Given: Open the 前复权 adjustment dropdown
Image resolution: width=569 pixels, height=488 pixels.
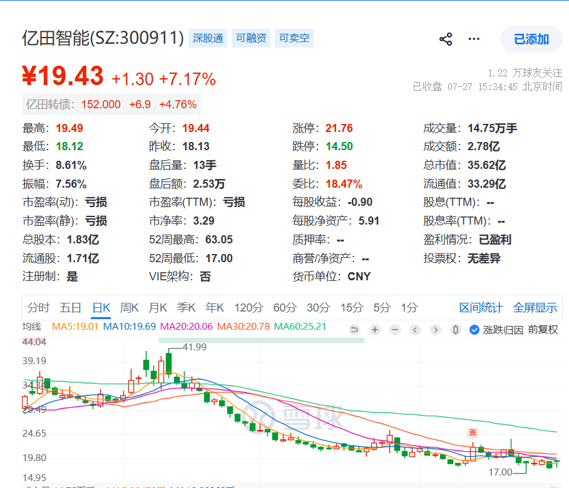Looking at the screenshot, I should (543, 330).
